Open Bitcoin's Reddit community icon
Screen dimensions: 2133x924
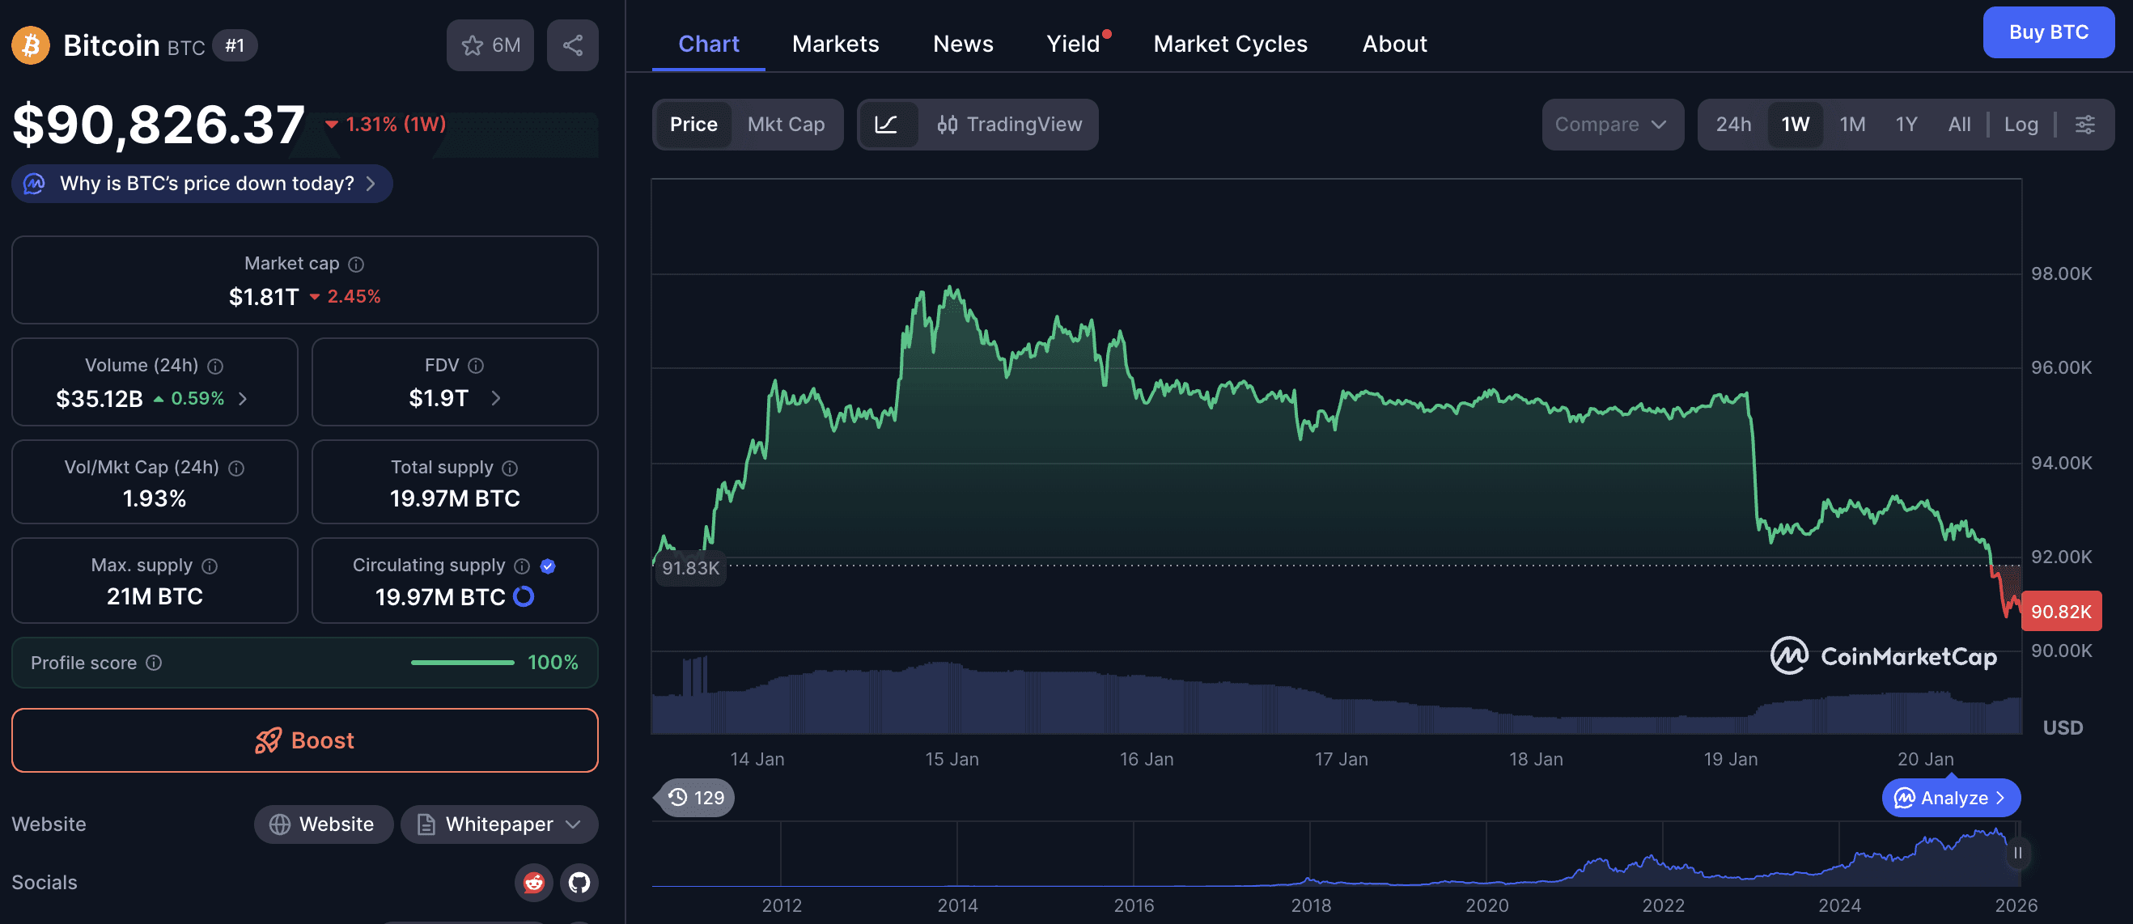(534, 883)
